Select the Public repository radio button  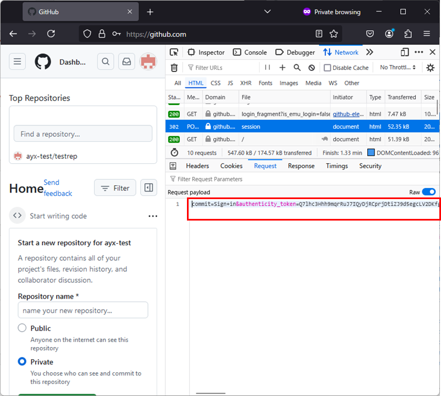pos(22,328)
